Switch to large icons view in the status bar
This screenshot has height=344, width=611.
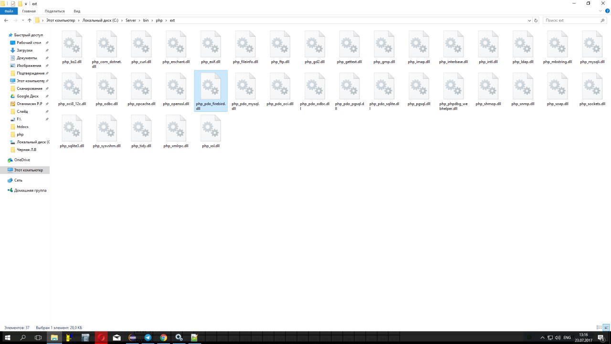pos(607,328)
